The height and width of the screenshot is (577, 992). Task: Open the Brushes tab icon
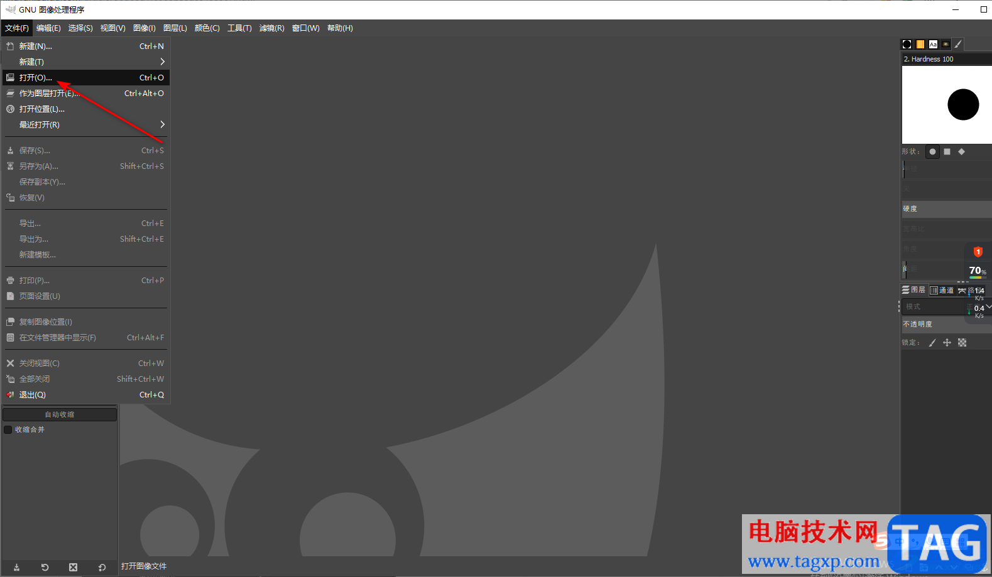[x=907, y=44]
